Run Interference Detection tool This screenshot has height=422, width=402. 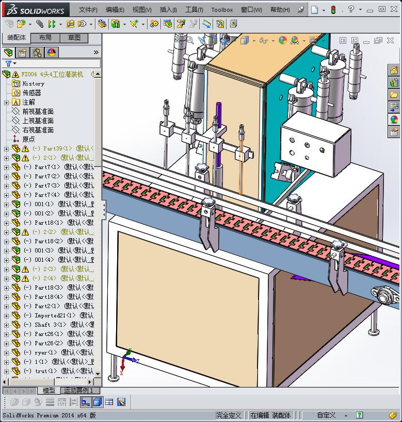pyautogui.click(x=207, y=24)
